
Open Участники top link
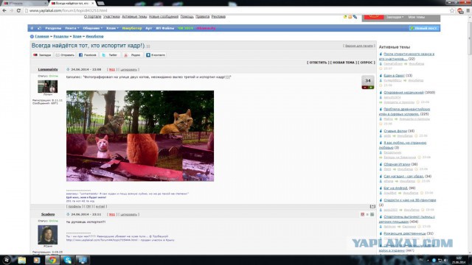click(111, 16)
